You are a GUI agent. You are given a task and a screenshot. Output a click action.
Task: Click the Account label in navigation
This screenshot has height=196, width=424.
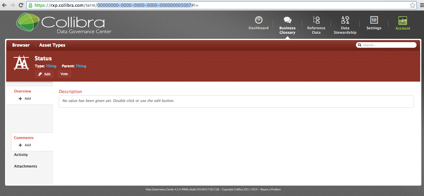point(403,28)
